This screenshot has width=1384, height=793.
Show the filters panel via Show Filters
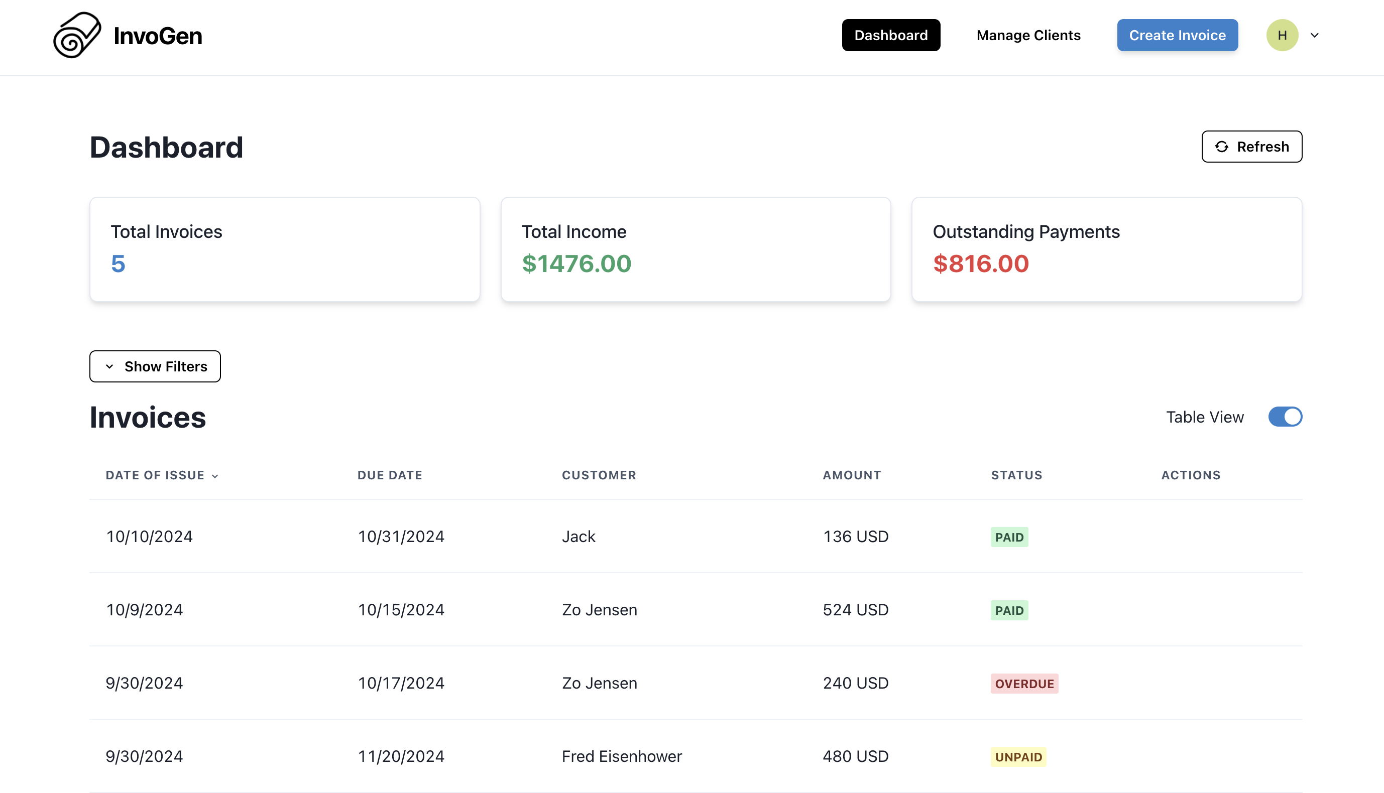click(x=155, y=366)
